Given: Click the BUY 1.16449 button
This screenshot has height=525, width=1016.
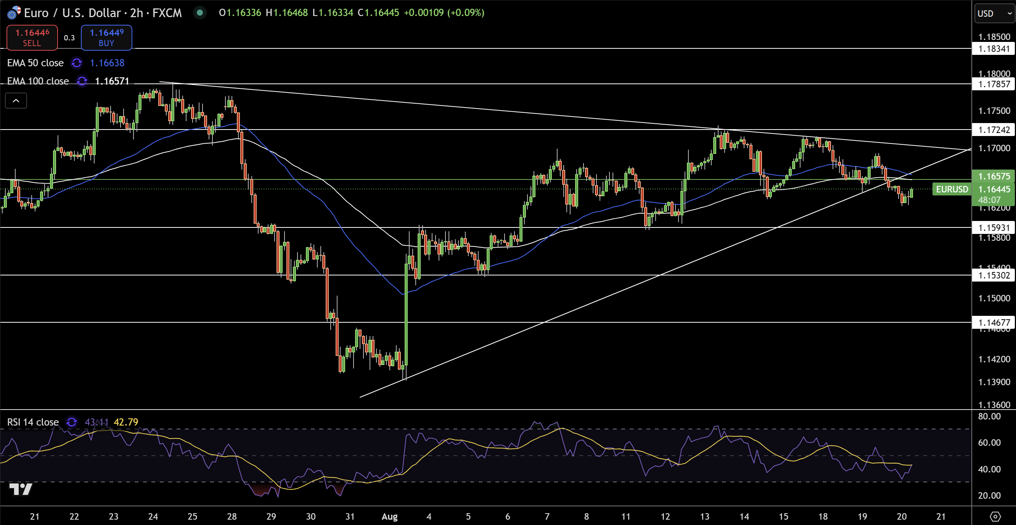Looking at the screenshot, I should pyautogui.click(x=106, y=37).
